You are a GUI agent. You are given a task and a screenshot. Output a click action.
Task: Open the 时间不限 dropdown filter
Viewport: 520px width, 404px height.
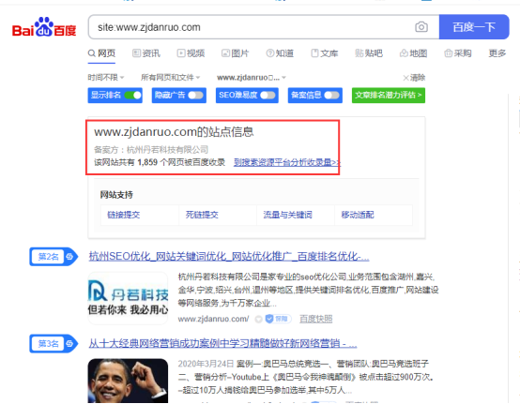(106, 78)
